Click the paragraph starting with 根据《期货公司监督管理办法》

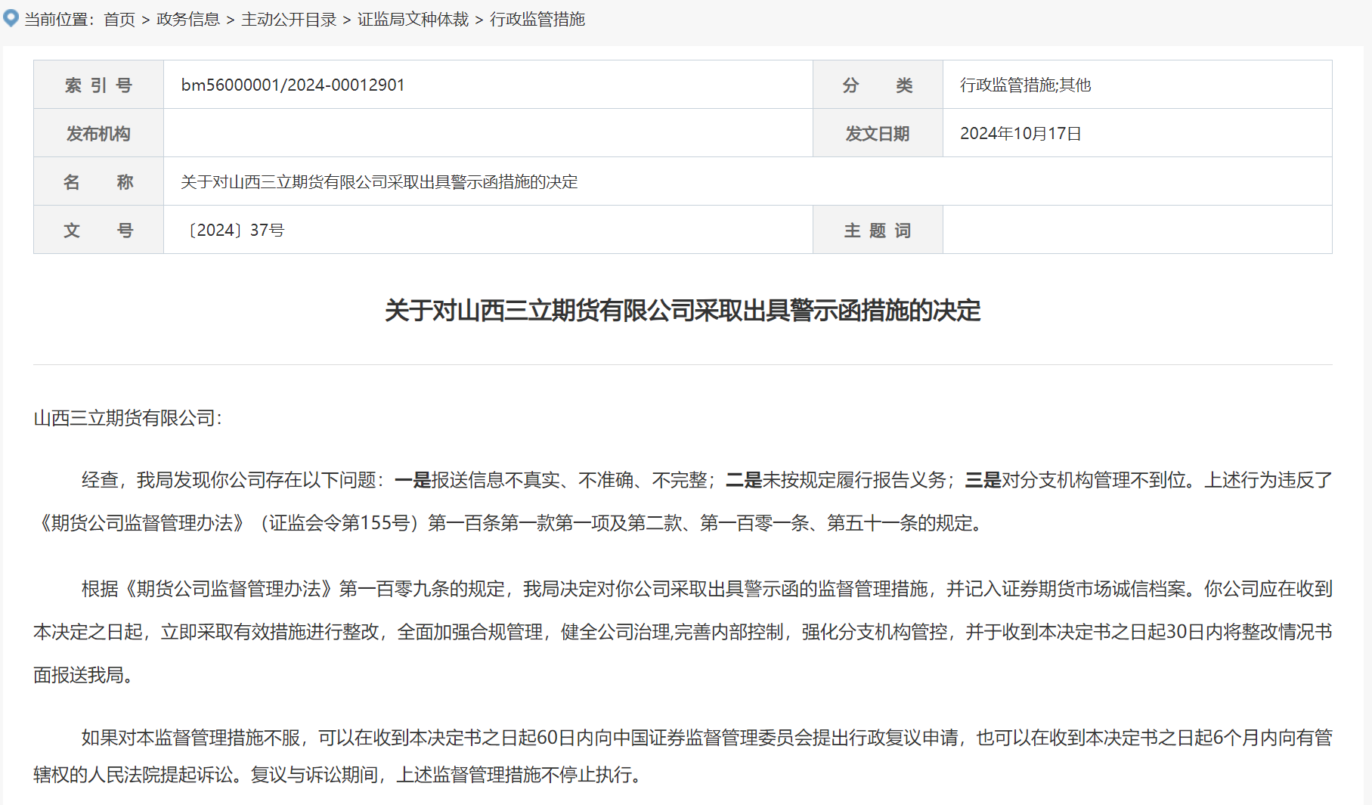(683, 632)
